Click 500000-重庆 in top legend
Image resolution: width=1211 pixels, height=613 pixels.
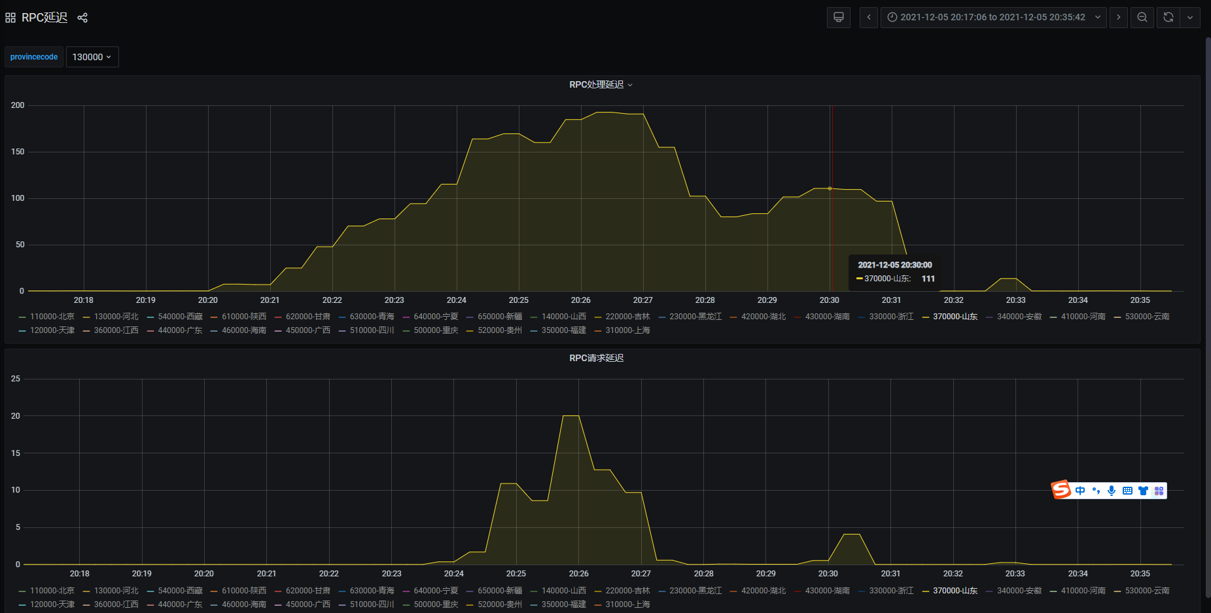tap(436, 330)
